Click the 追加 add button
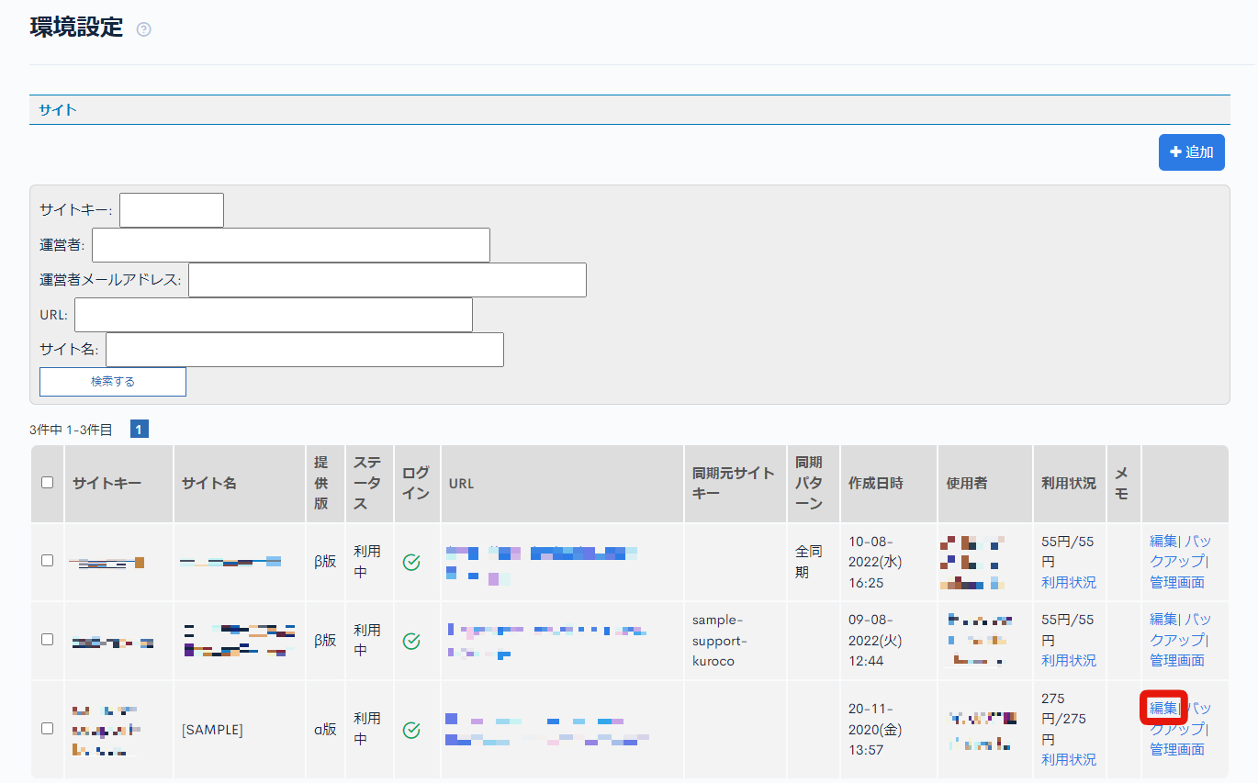 pyautogui.click(x=1192, y=152)
